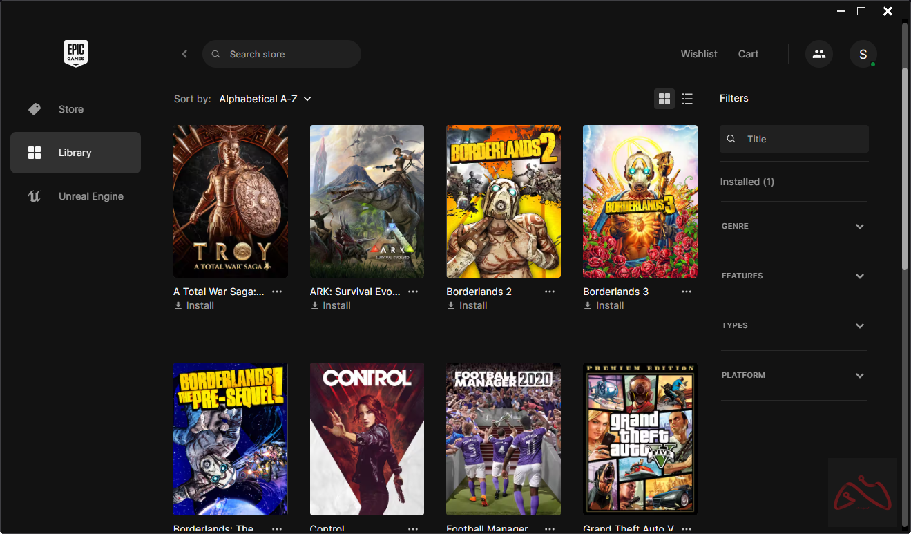
Task: Open more options for Borderlands 2
Action: [x=550, y=292]
